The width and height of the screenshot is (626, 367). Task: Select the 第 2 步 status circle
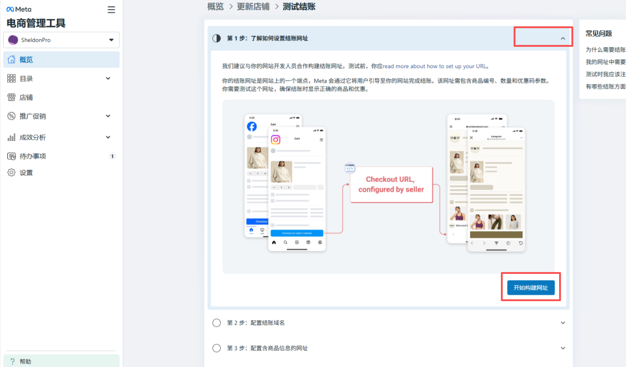tap(217, 322)
